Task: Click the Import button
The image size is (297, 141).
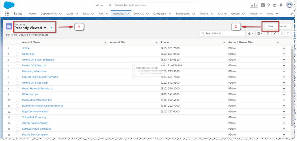Action: point(283,26)
